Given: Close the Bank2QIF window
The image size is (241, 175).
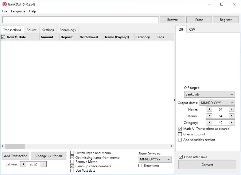Looking at the screenshot, I should pyautogui.click(x=234, y=4).
